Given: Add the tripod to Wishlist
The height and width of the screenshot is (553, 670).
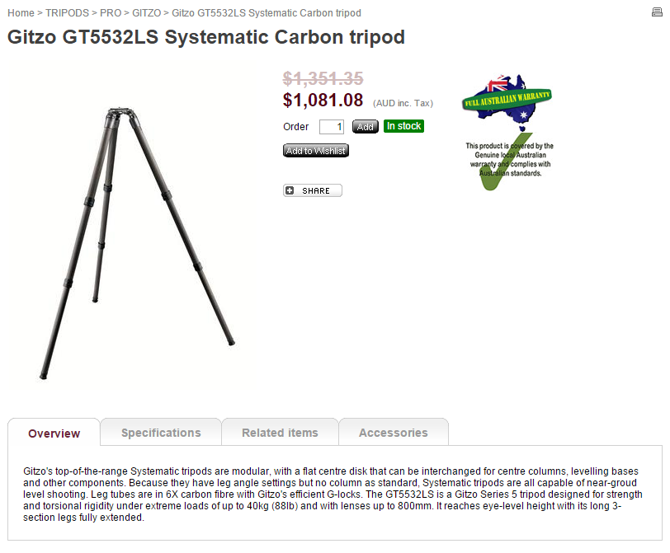Looking at the screenshot, I should 316,151.
